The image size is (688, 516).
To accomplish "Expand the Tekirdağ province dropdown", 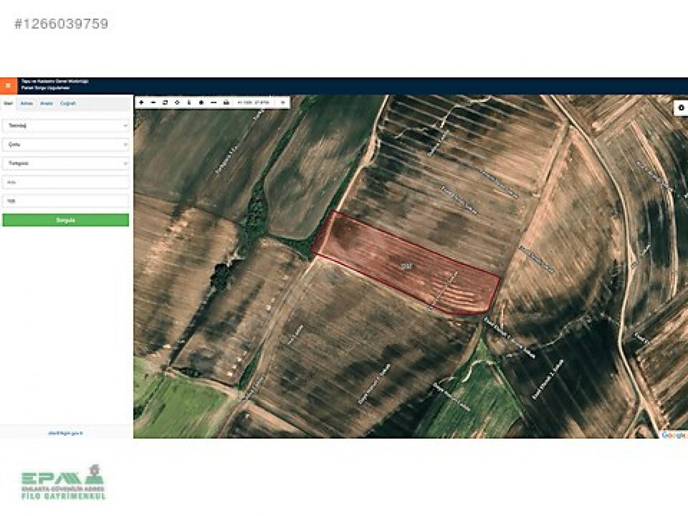I will [x=66, y=125].
